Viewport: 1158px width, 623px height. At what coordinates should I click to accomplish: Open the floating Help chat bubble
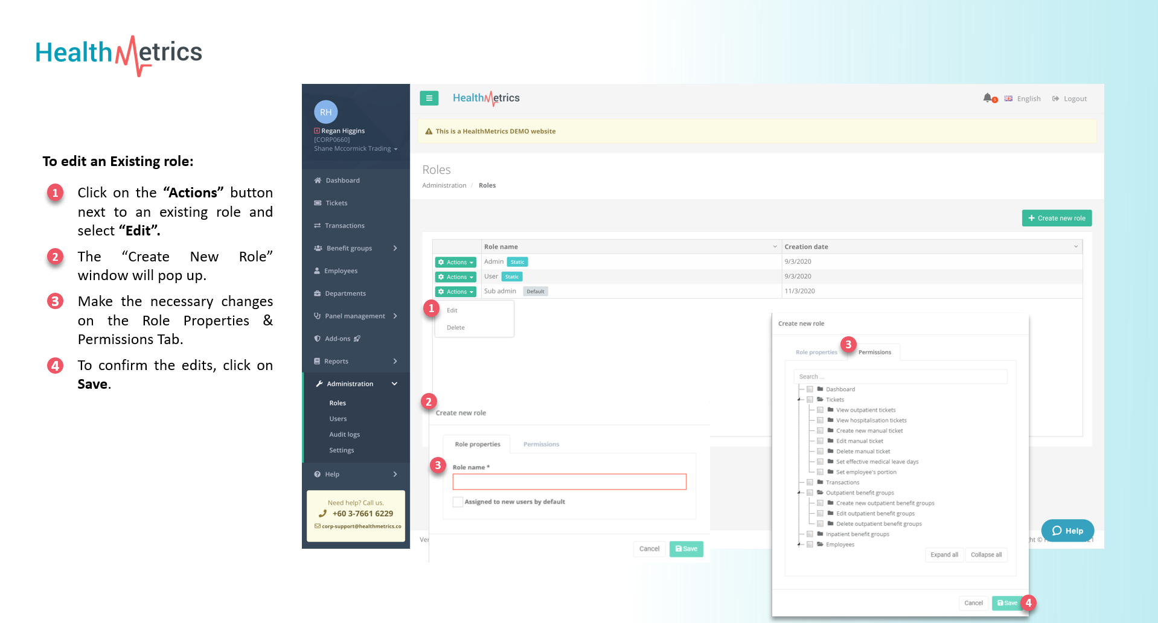click(x=1067, y=531)
